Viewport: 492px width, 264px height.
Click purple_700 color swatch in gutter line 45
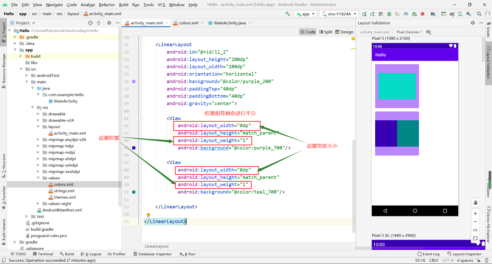134,148
